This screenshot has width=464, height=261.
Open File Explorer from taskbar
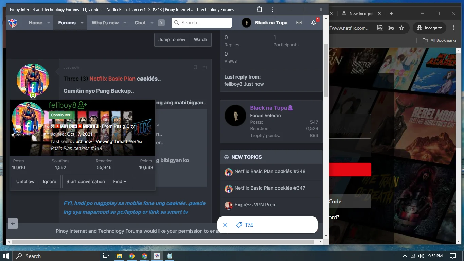(119, 256)
